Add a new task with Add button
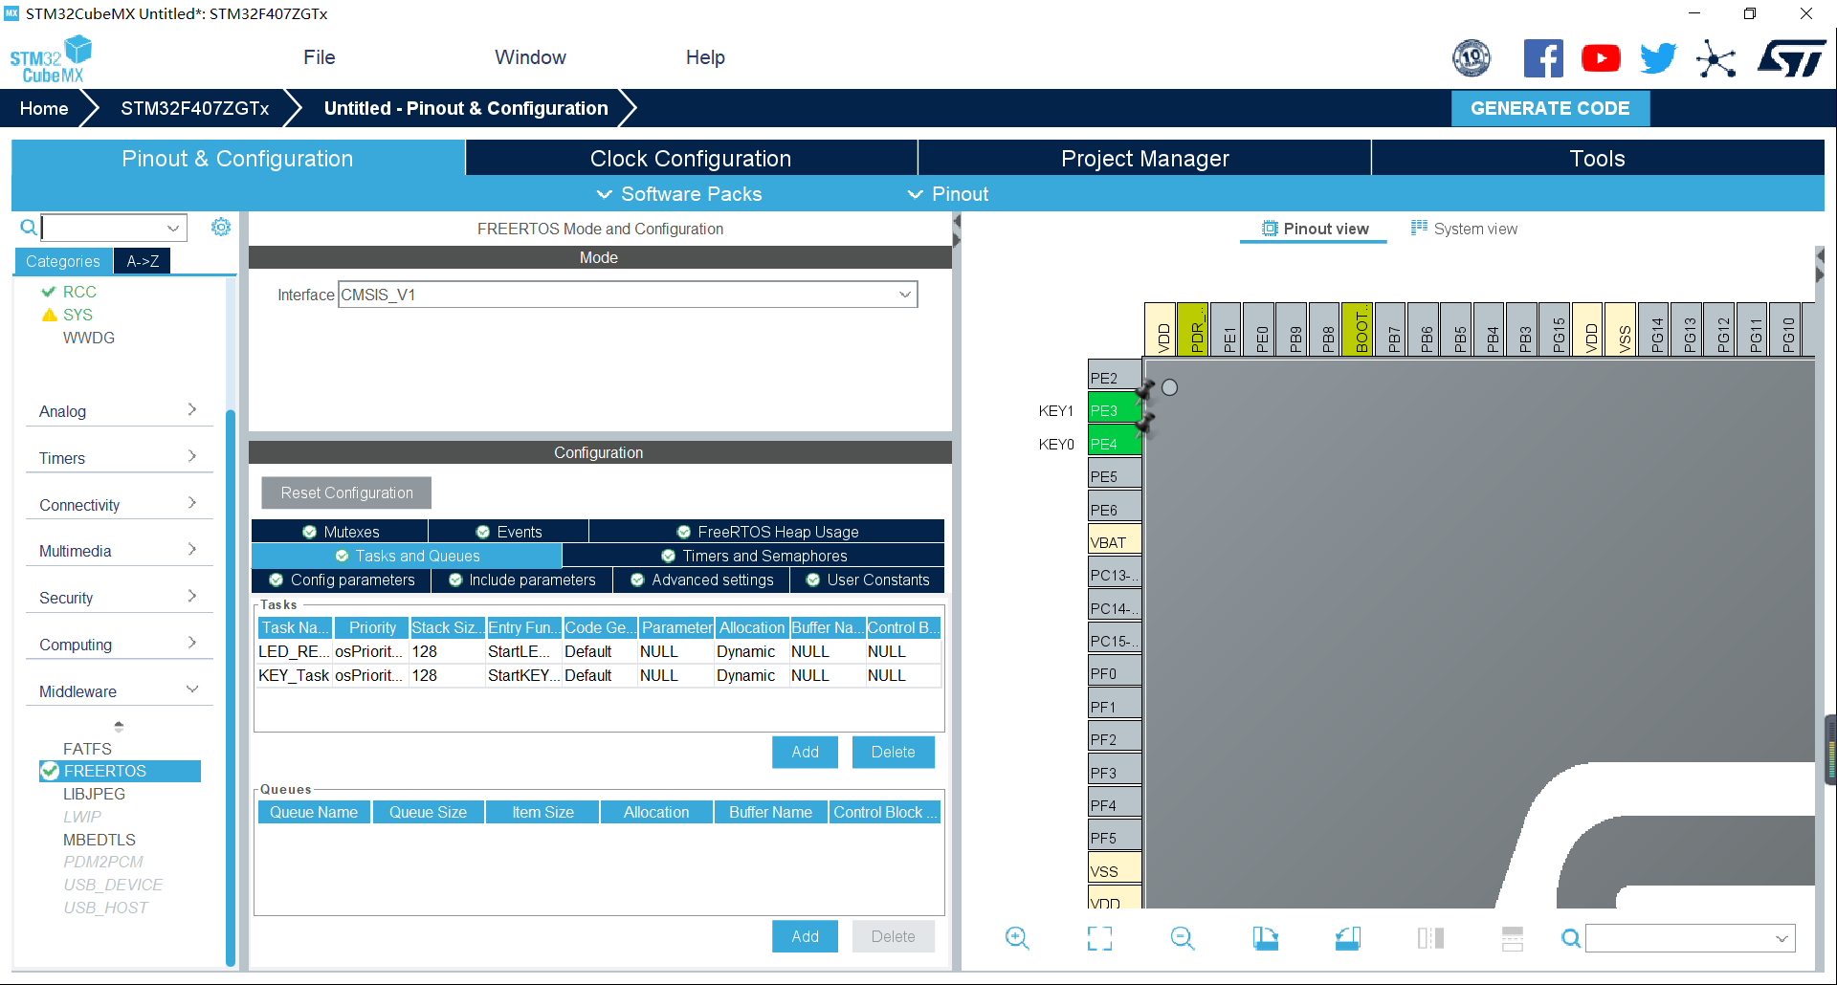Viewport: 1837px width, 985px height. tap(805, 752)
